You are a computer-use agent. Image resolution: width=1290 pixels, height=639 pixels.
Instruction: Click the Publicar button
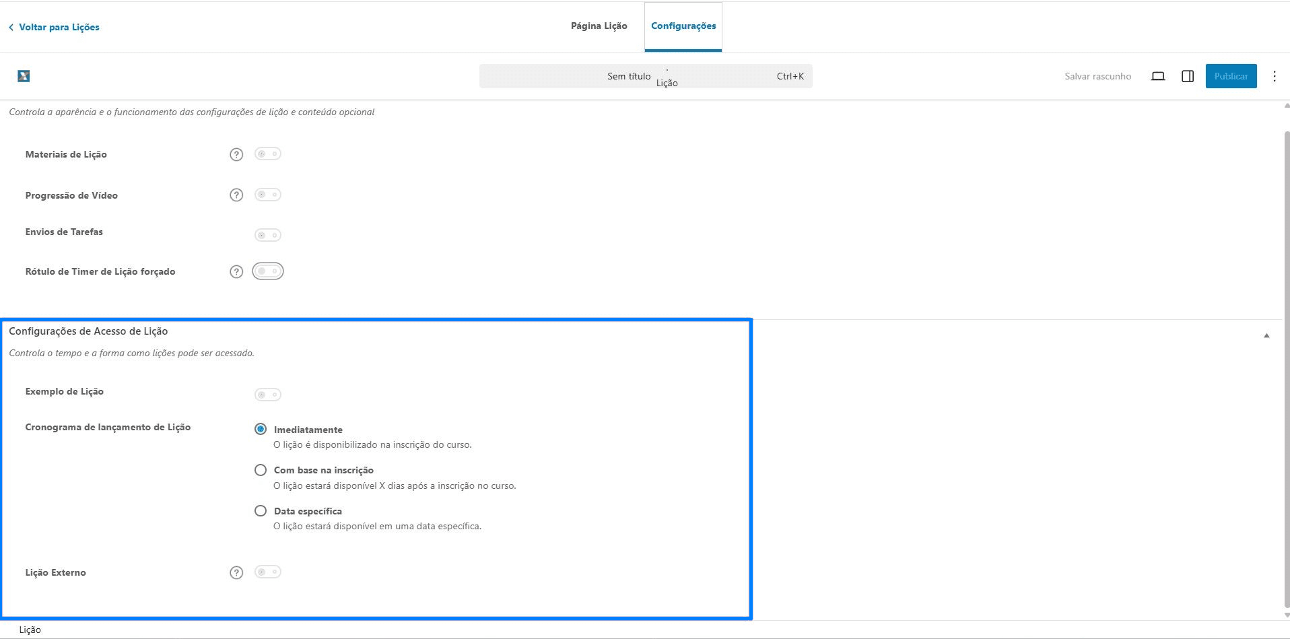1231,76
